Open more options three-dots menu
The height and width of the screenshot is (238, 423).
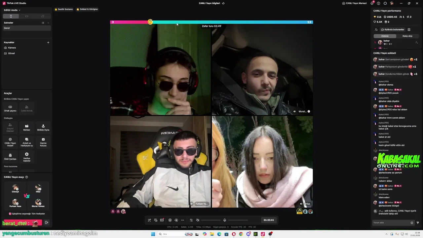[182, 220]
